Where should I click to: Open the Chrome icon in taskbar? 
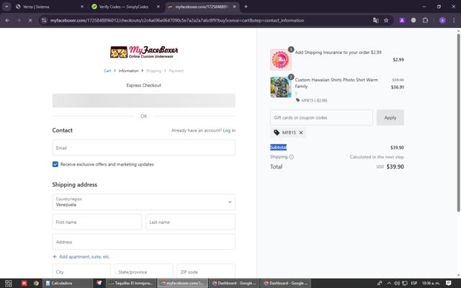36,283
